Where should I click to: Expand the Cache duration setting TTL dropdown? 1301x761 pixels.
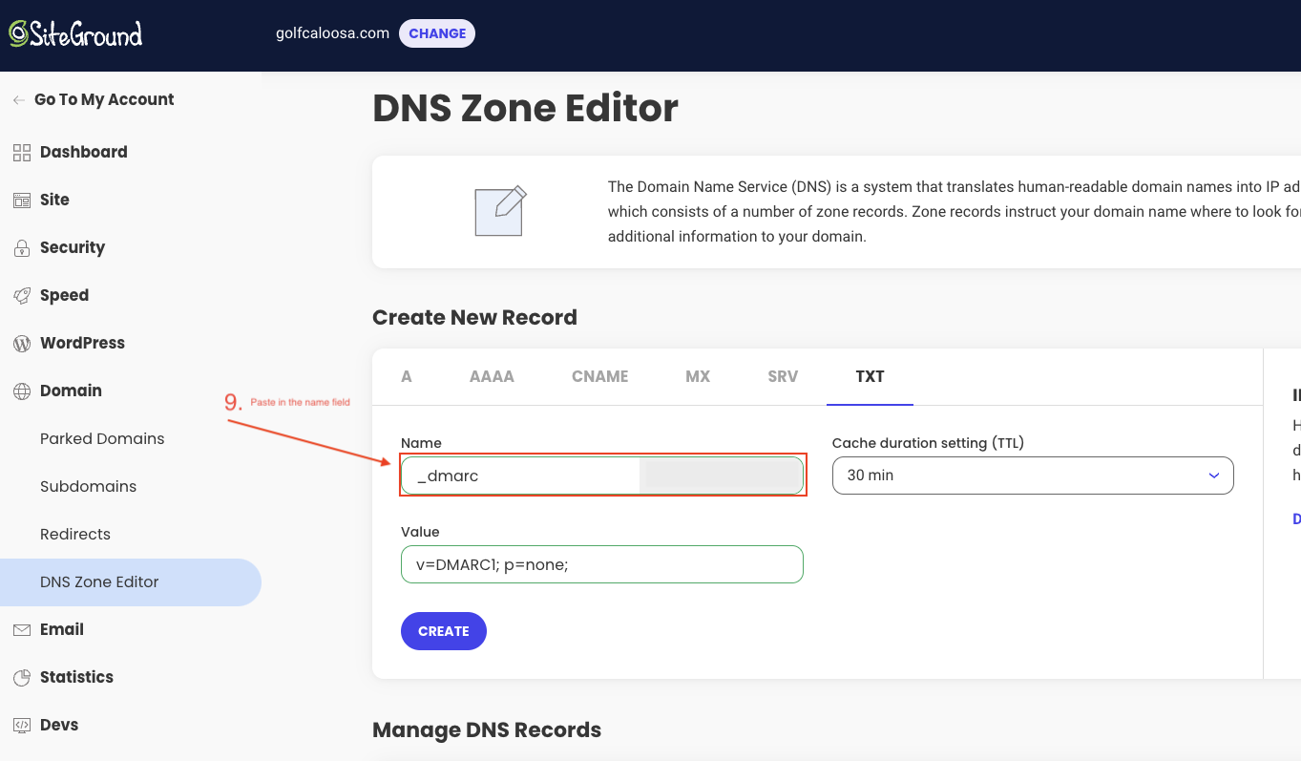click(x=1032, y=475)
